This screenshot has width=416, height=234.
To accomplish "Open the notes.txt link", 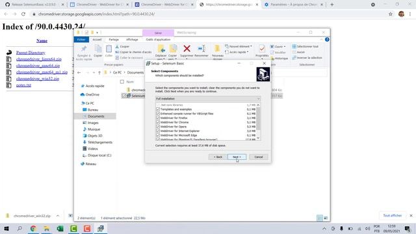I will (23, 85).
